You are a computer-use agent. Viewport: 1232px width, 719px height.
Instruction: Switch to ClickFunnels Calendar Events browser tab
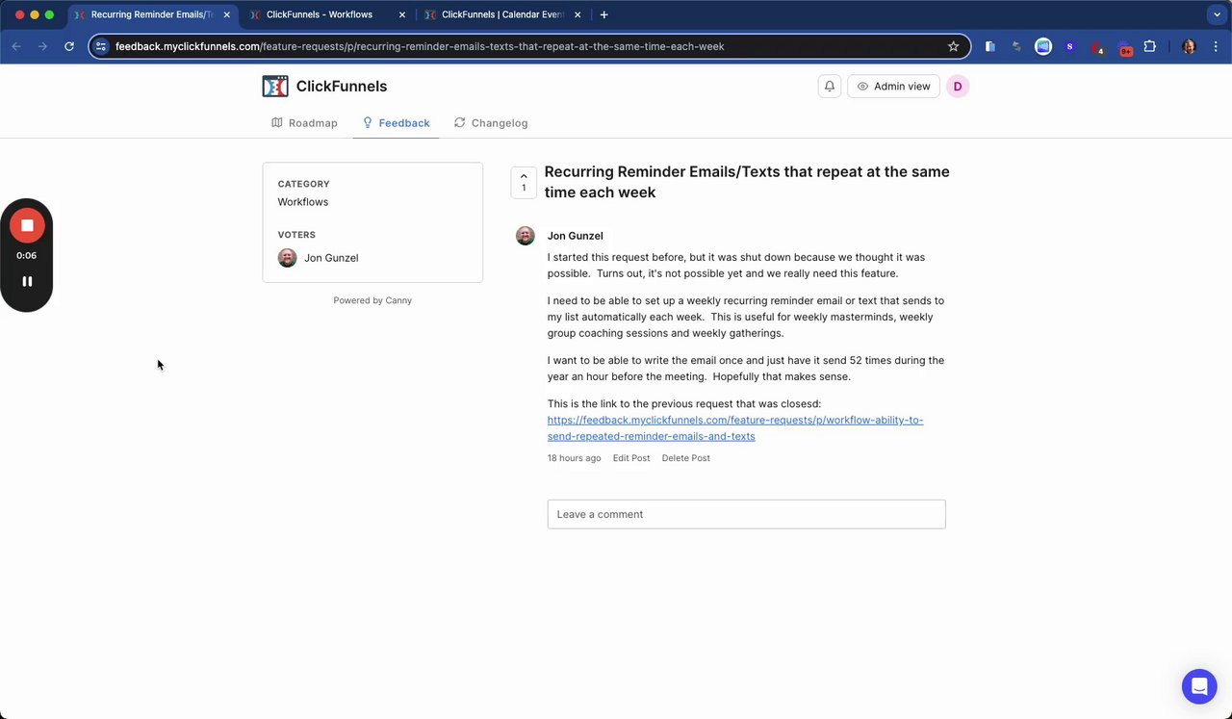[x=502, y=14]
